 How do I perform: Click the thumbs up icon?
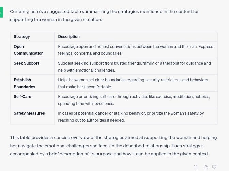(206, 167)
